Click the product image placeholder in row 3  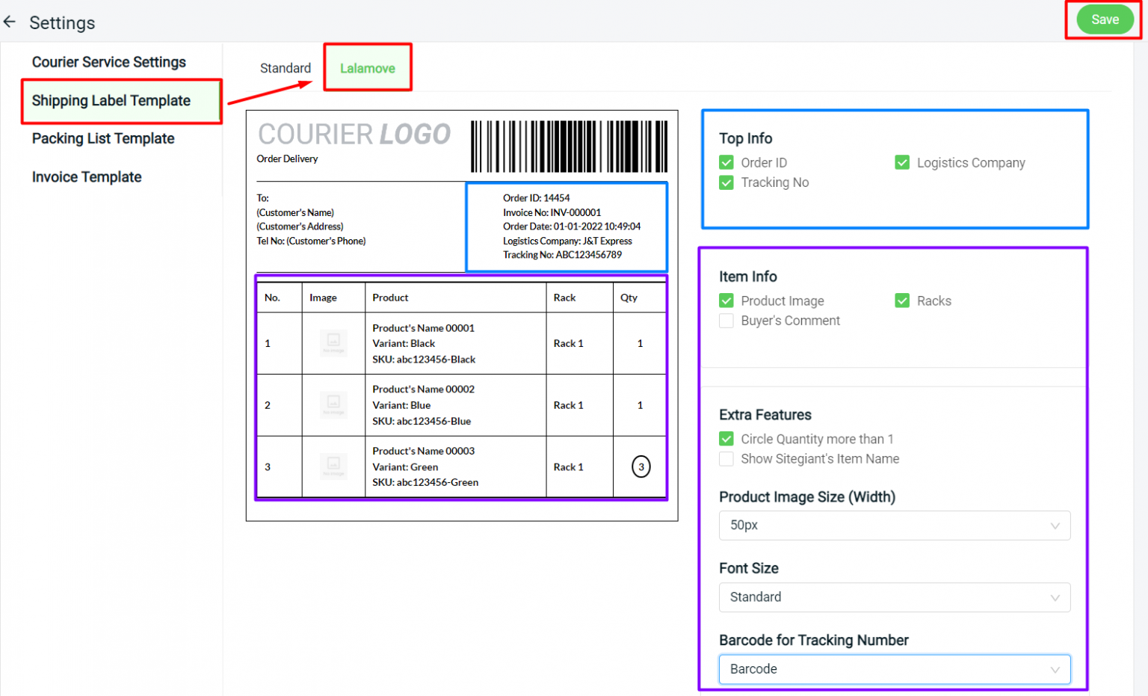[333, 466]
